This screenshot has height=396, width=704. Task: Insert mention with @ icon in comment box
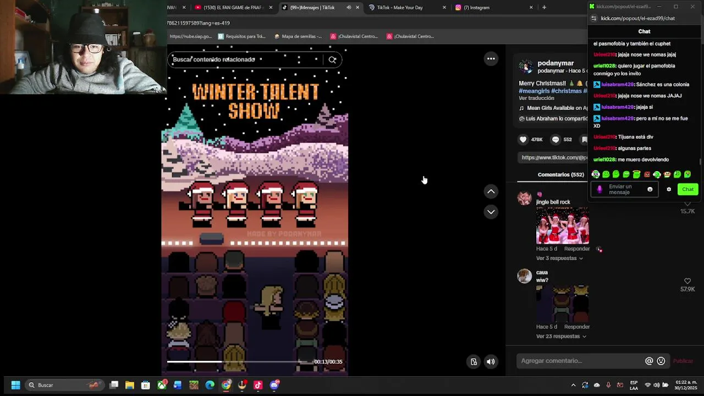pyautogui.click(x=649, y=361)
